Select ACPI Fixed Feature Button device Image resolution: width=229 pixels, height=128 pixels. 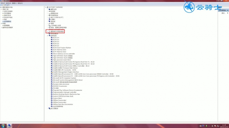tap(62, 48)
